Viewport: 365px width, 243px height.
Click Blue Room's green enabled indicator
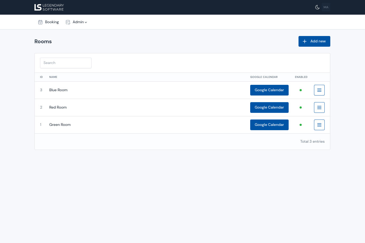(301, 90)
